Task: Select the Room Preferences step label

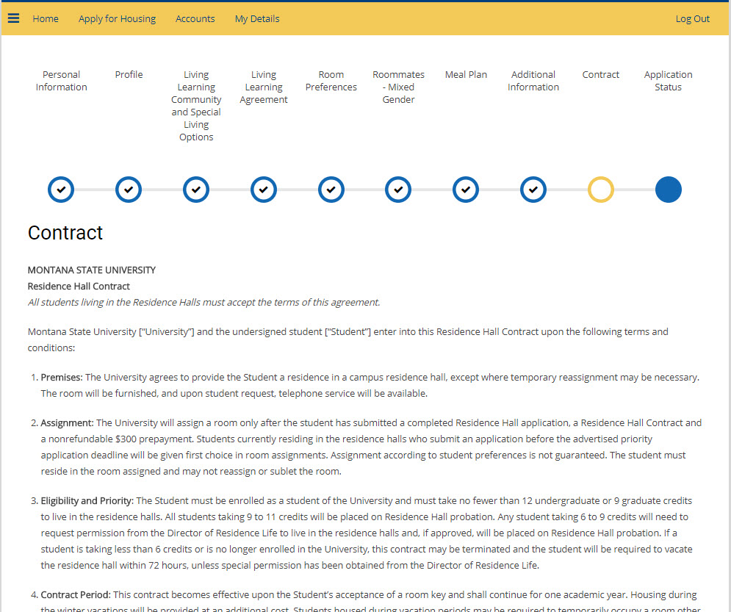Action: (331, 81)
